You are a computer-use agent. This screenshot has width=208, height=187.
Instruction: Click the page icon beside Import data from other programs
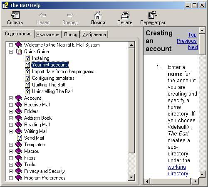27,71
